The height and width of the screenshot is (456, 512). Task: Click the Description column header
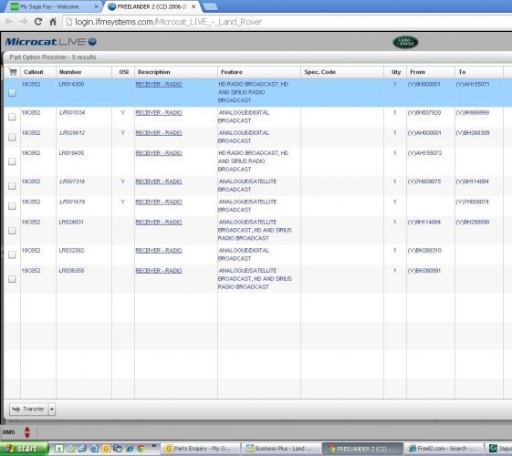tap(154, 72)
